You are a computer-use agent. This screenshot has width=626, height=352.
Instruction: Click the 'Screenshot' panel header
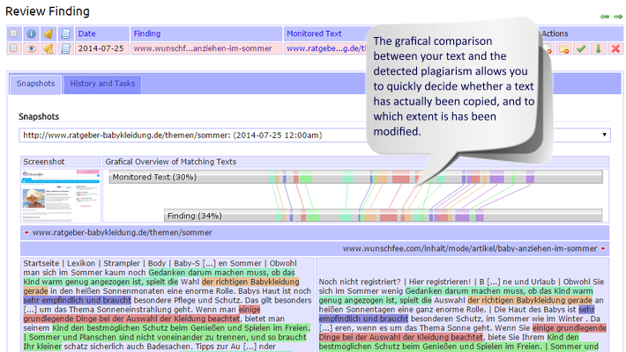click(61, 161)
